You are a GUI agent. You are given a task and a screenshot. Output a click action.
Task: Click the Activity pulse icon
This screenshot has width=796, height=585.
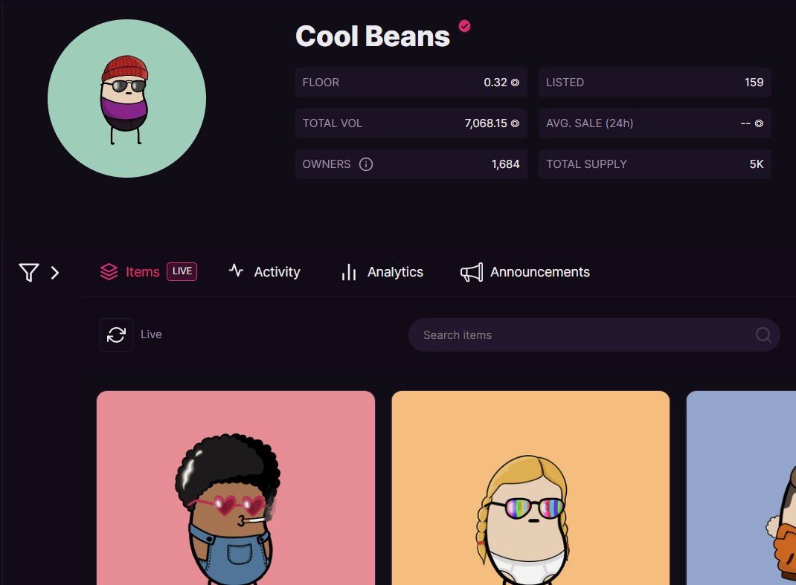coord(236,271)
